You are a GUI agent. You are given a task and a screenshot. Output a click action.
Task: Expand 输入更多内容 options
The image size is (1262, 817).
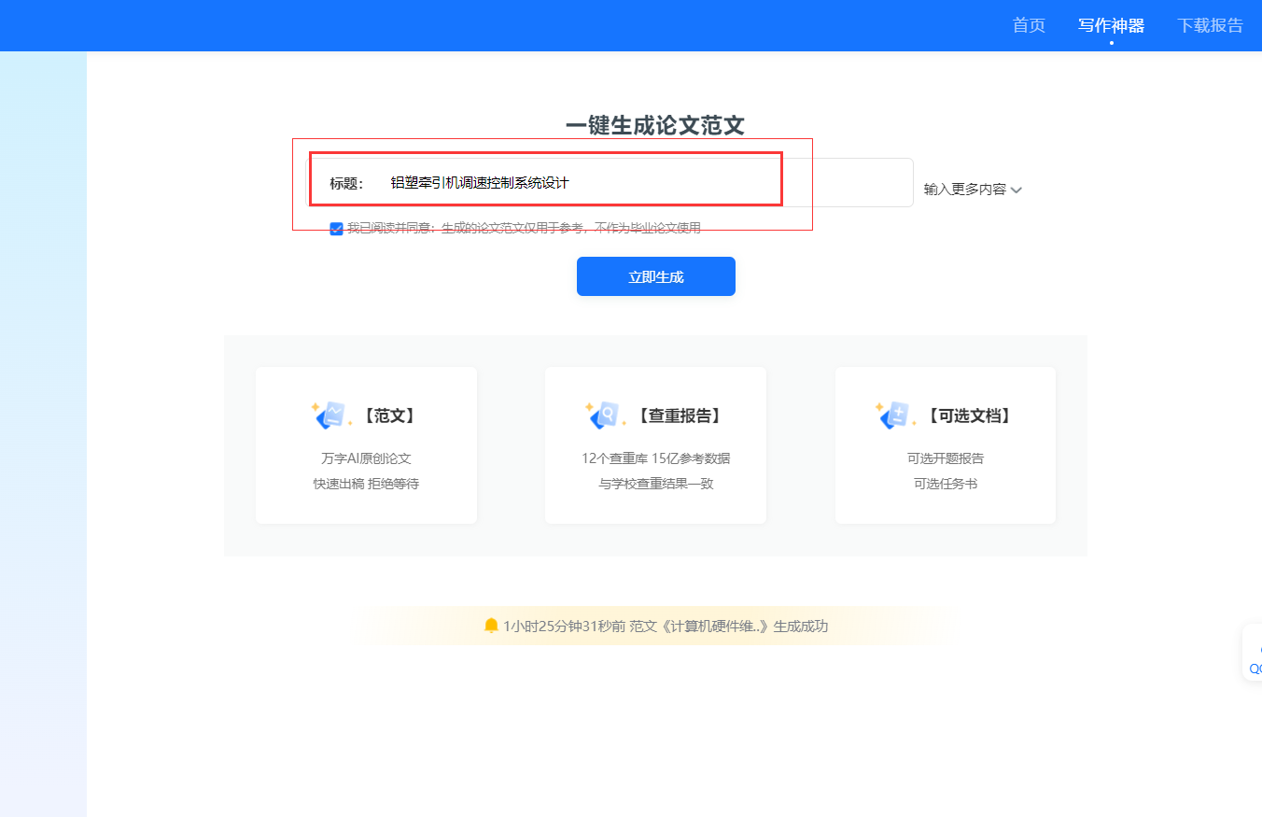coord(973,190)
